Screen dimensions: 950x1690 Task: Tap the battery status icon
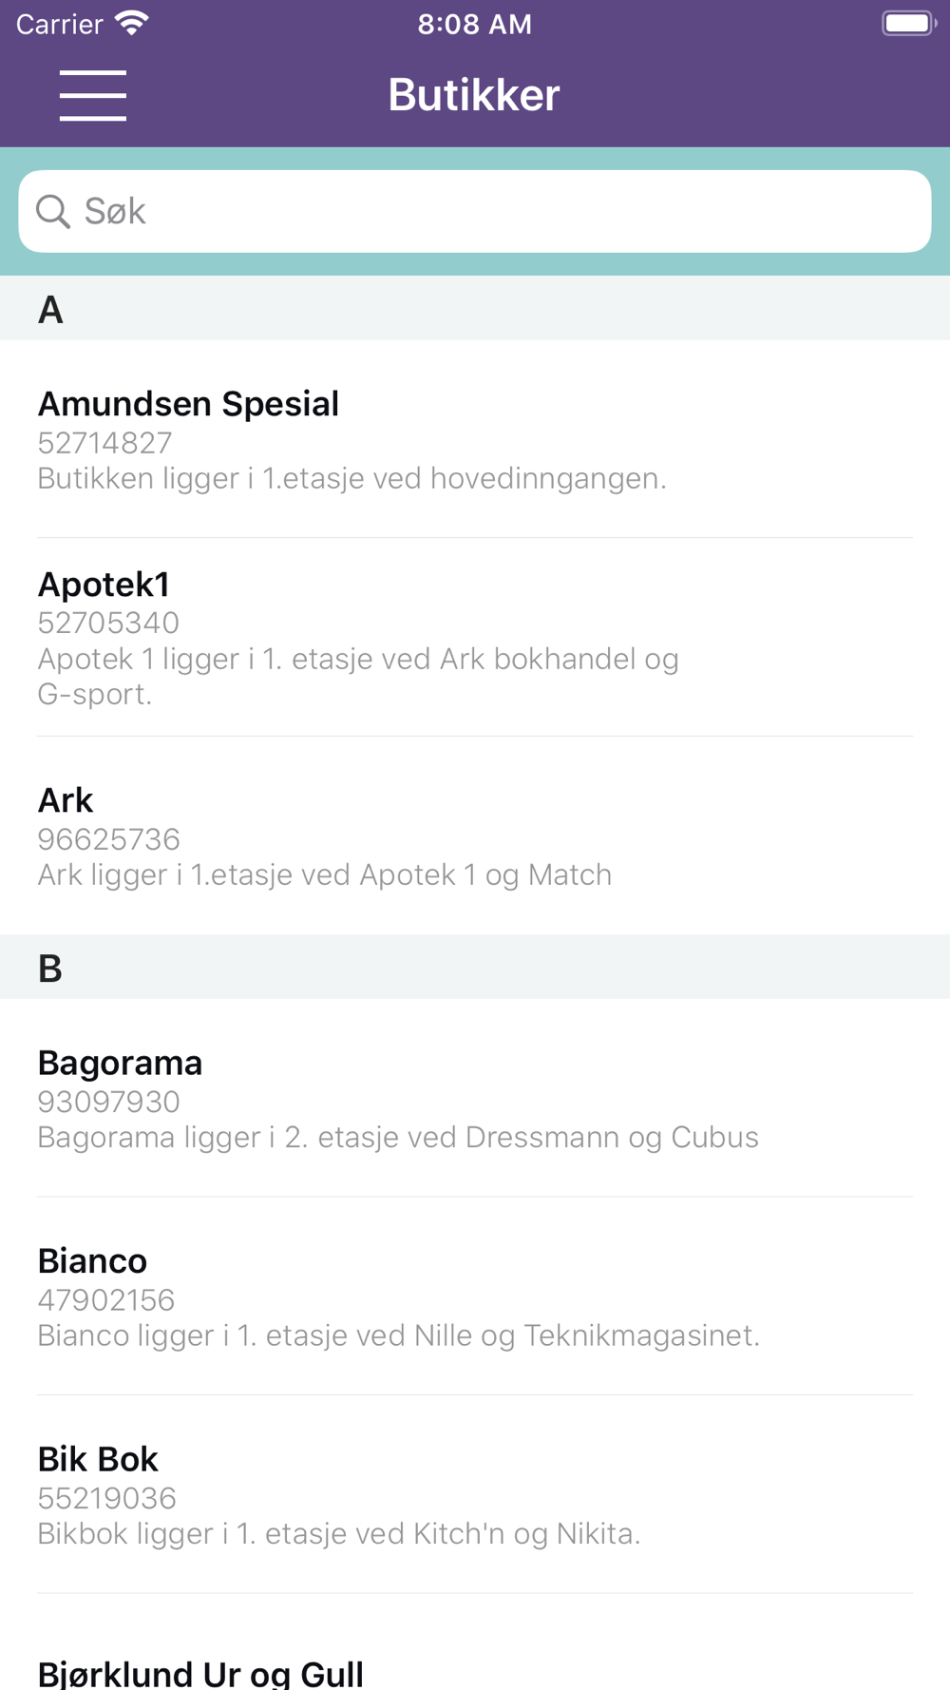tap(909, 23)
